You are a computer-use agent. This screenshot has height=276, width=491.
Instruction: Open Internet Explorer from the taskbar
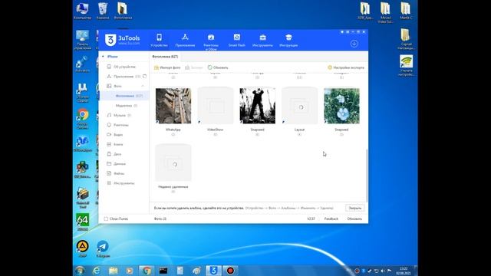(97, 271)
